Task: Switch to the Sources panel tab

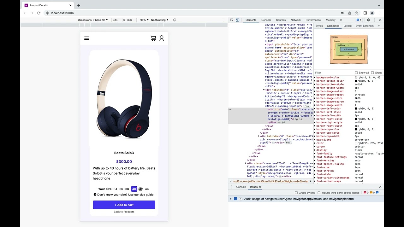Action: point(281,20)
